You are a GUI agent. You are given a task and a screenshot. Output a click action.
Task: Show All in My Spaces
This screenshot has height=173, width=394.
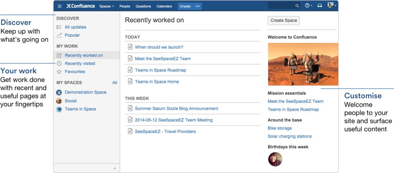(115, 83)
